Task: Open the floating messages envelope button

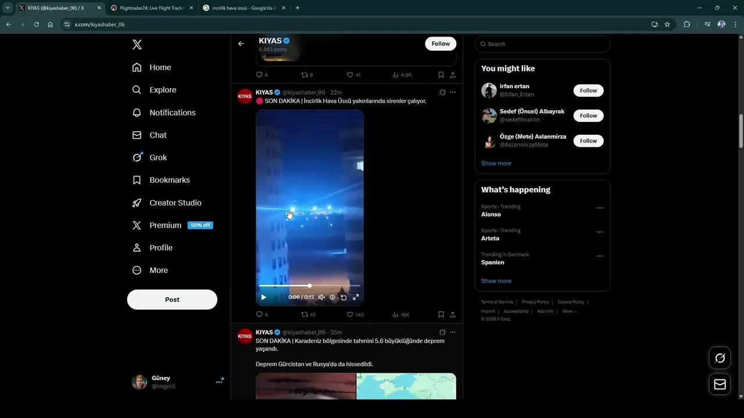Action: pos(720,384)
